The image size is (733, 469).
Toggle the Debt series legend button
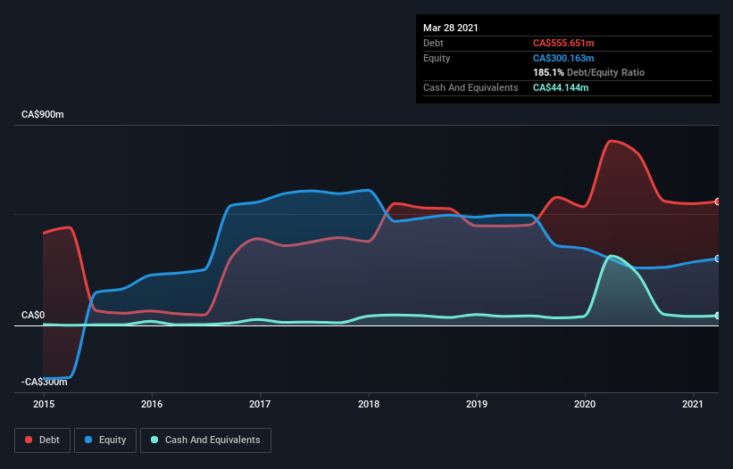click(x=43, y=440)
